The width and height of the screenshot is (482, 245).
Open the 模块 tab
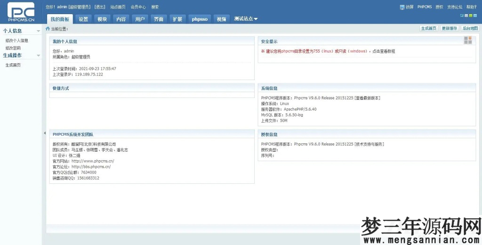pyautogui.click(x=102, y=19)
